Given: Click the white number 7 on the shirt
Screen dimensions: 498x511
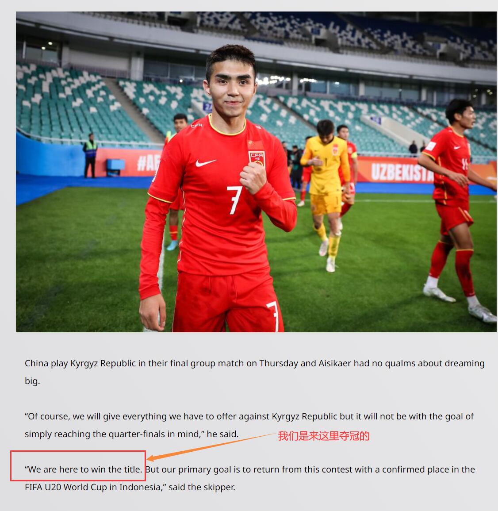Looking at the screenshot, I should 234,200.
